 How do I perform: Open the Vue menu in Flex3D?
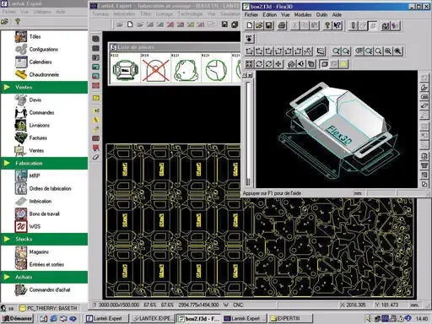pyautogui.click(x=285, y=14)
